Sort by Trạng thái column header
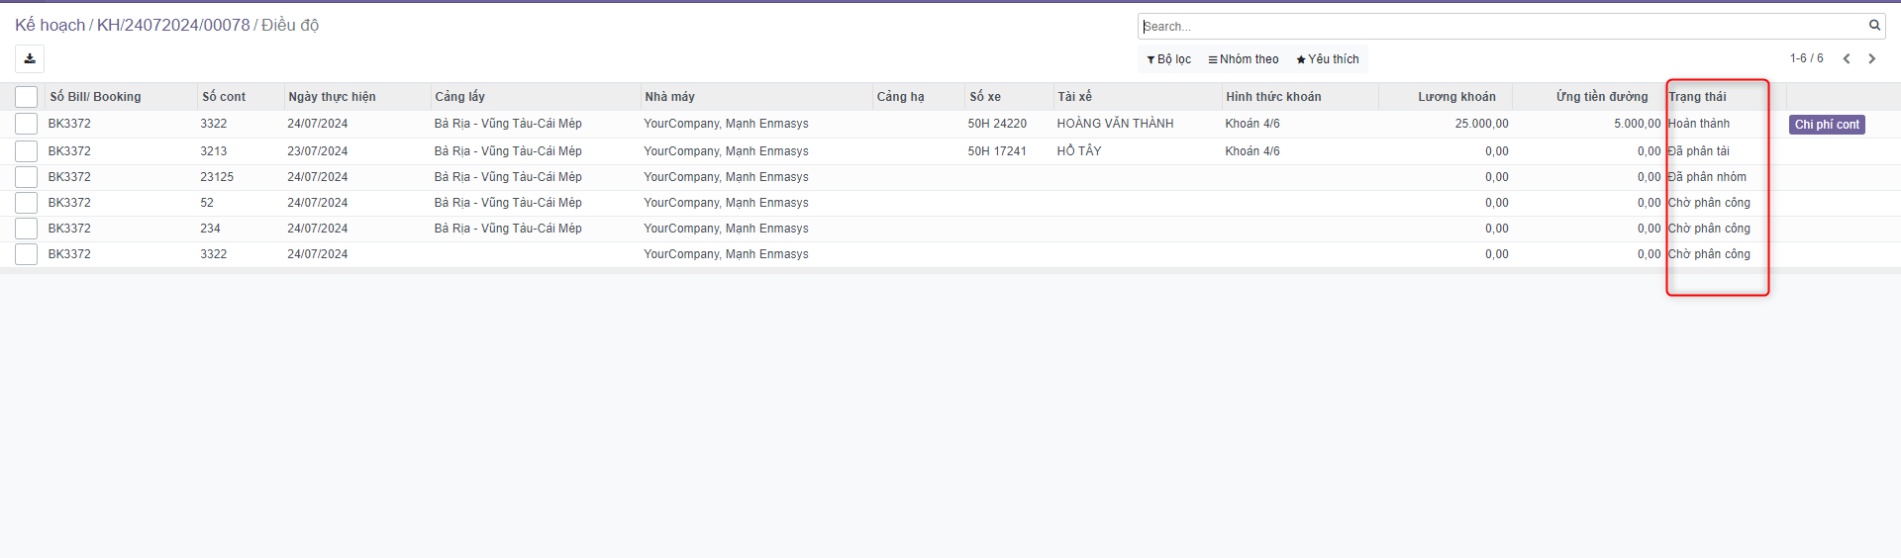The height and width of the screenshot is (558, 1901). coord(1697,97)
